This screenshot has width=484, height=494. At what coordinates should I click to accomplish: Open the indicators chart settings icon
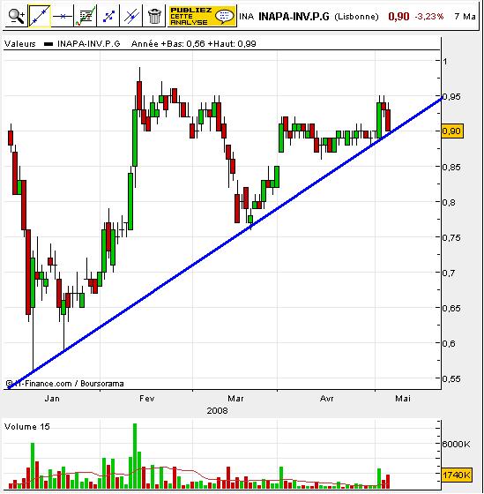pyautogui.click(x=85, y=16)
